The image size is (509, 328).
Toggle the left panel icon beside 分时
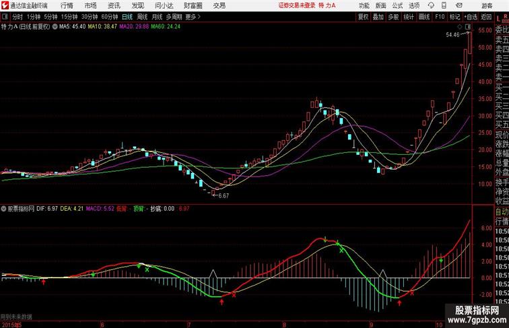pos(5,17)
